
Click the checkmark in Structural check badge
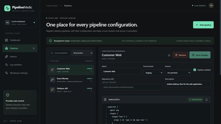tap(190, 100)
